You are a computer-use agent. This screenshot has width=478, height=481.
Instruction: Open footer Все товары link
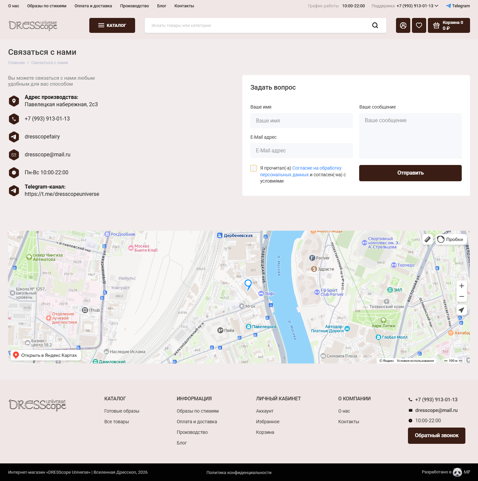[117, 422]
